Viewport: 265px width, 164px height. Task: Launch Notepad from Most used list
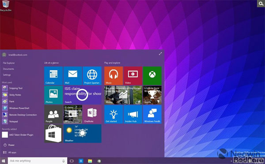(x=10, y=121)
